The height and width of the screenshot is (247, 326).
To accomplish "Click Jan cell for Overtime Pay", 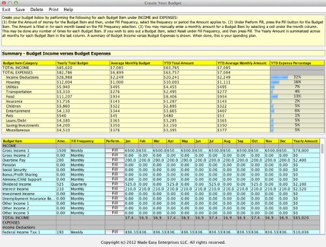I will pyautogui.click(x=132, y=160).
